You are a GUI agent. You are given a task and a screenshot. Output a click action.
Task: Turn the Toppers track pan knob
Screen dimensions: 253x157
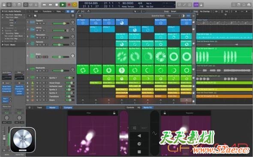coord(72,22)
